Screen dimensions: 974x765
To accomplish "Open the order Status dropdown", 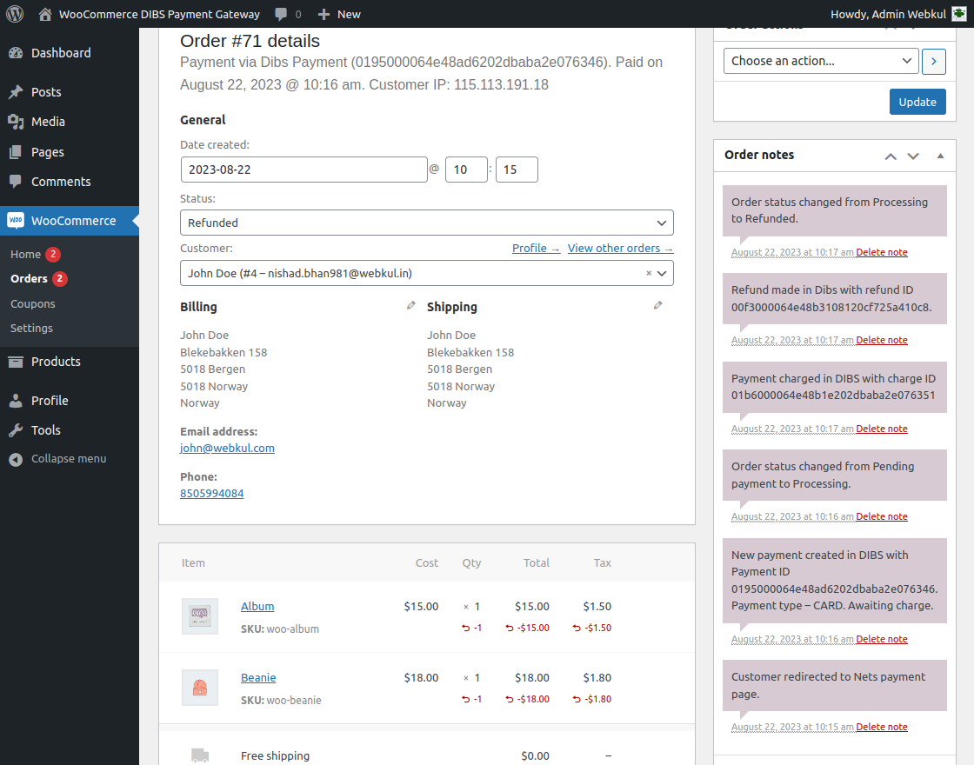I will [426, 223].
